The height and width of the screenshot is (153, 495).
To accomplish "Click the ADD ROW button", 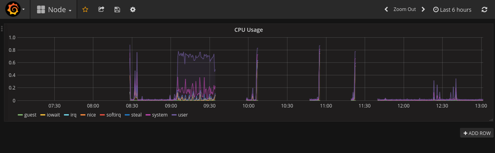I will [x=477, y=133].
